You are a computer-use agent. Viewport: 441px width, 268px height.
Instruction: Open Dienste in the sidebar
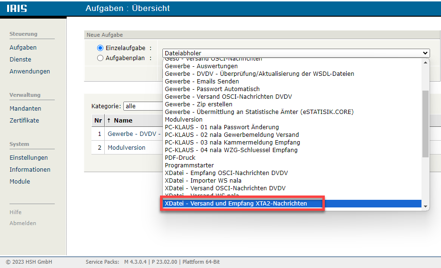point(20,60)
